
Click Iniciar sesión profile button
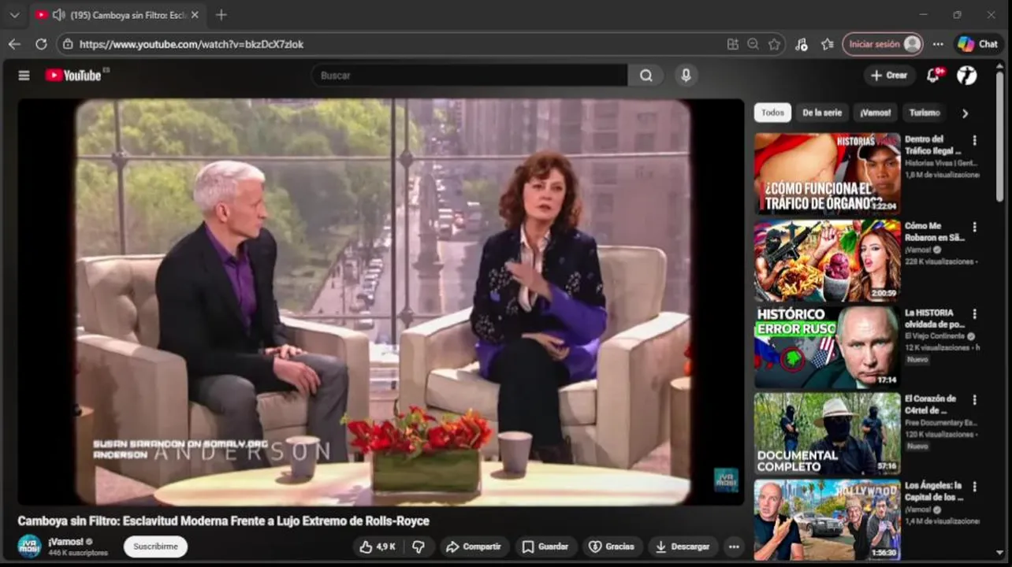tap(883, 44)
